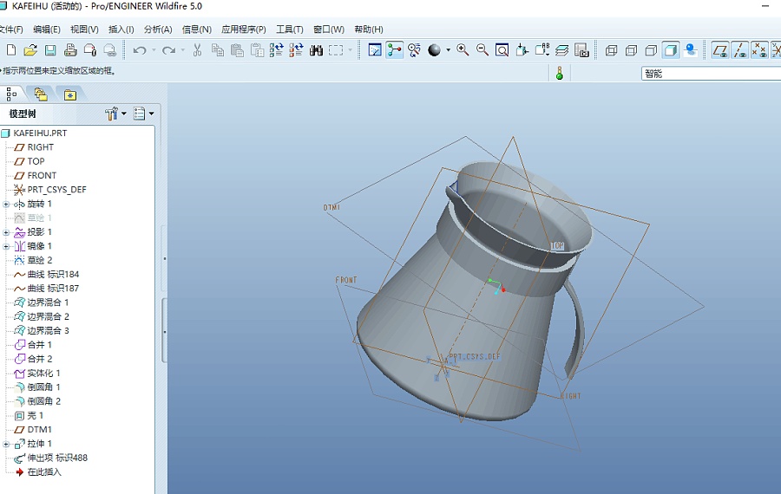Open the View Manager icon

(581, 50)
